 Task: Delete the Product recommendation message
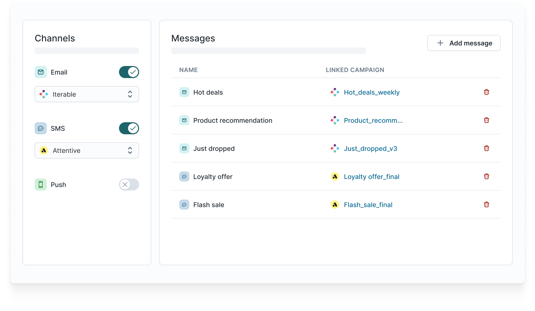[x=486, y=120]
